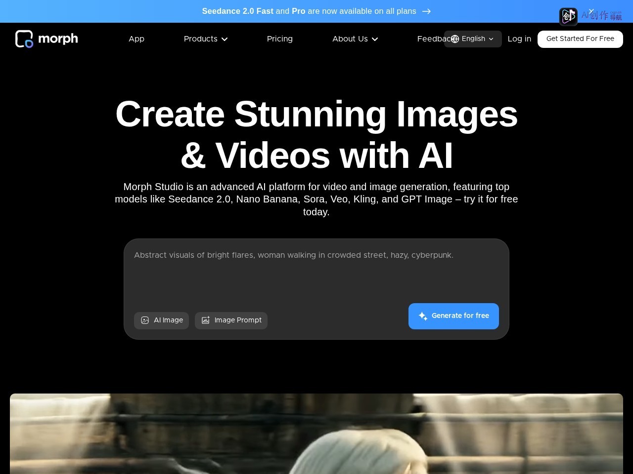This screenshot has height=474, width=633.
Task: Expand the About Us menu
Action: 355,39
